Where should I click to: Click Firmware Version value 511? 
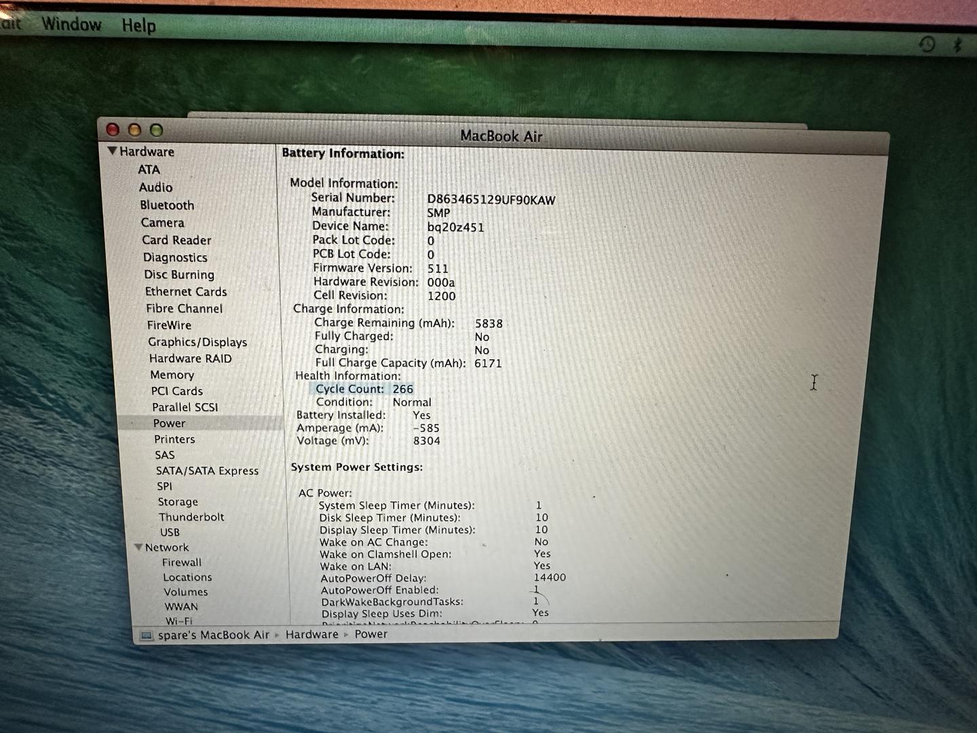438,269
